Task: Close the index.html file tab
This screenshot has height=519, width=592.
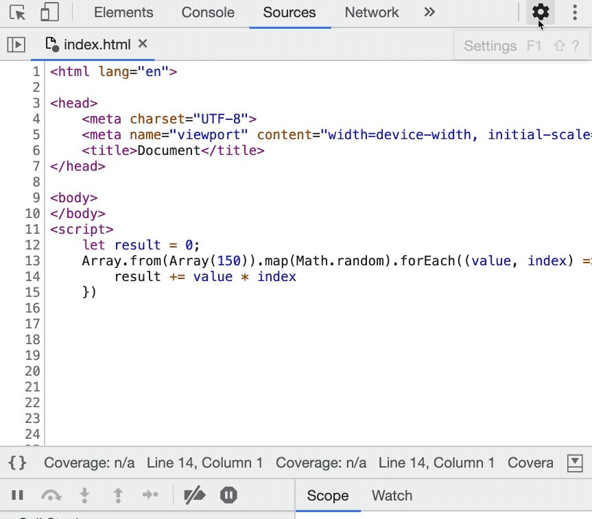Action: tap(143, 44)
